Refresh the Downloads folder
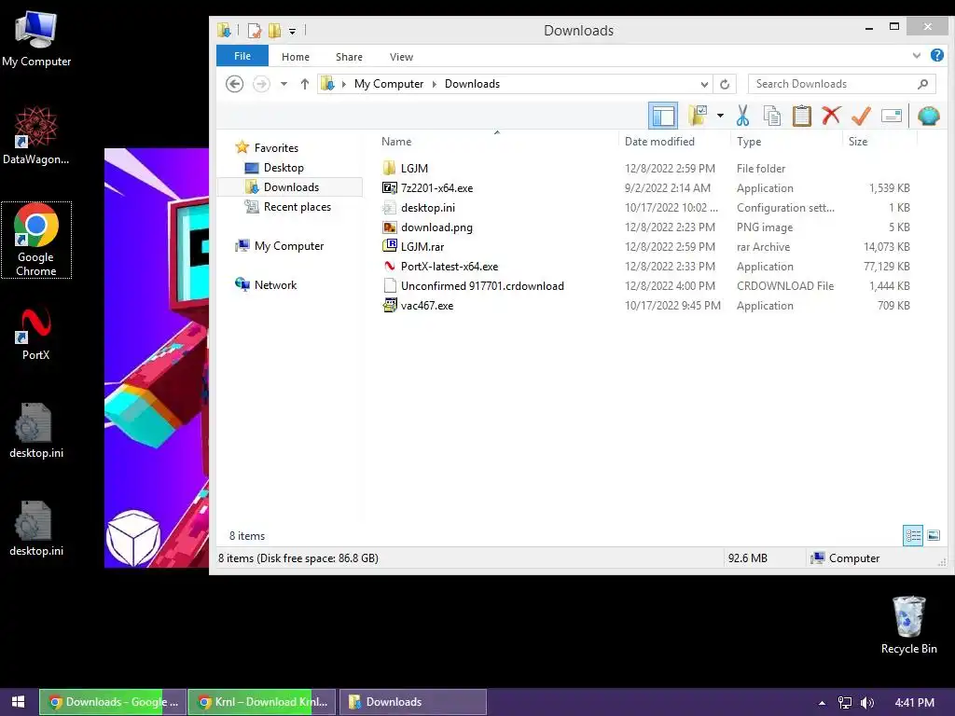Viewport: 955px width, 716px height. point(725,84)
